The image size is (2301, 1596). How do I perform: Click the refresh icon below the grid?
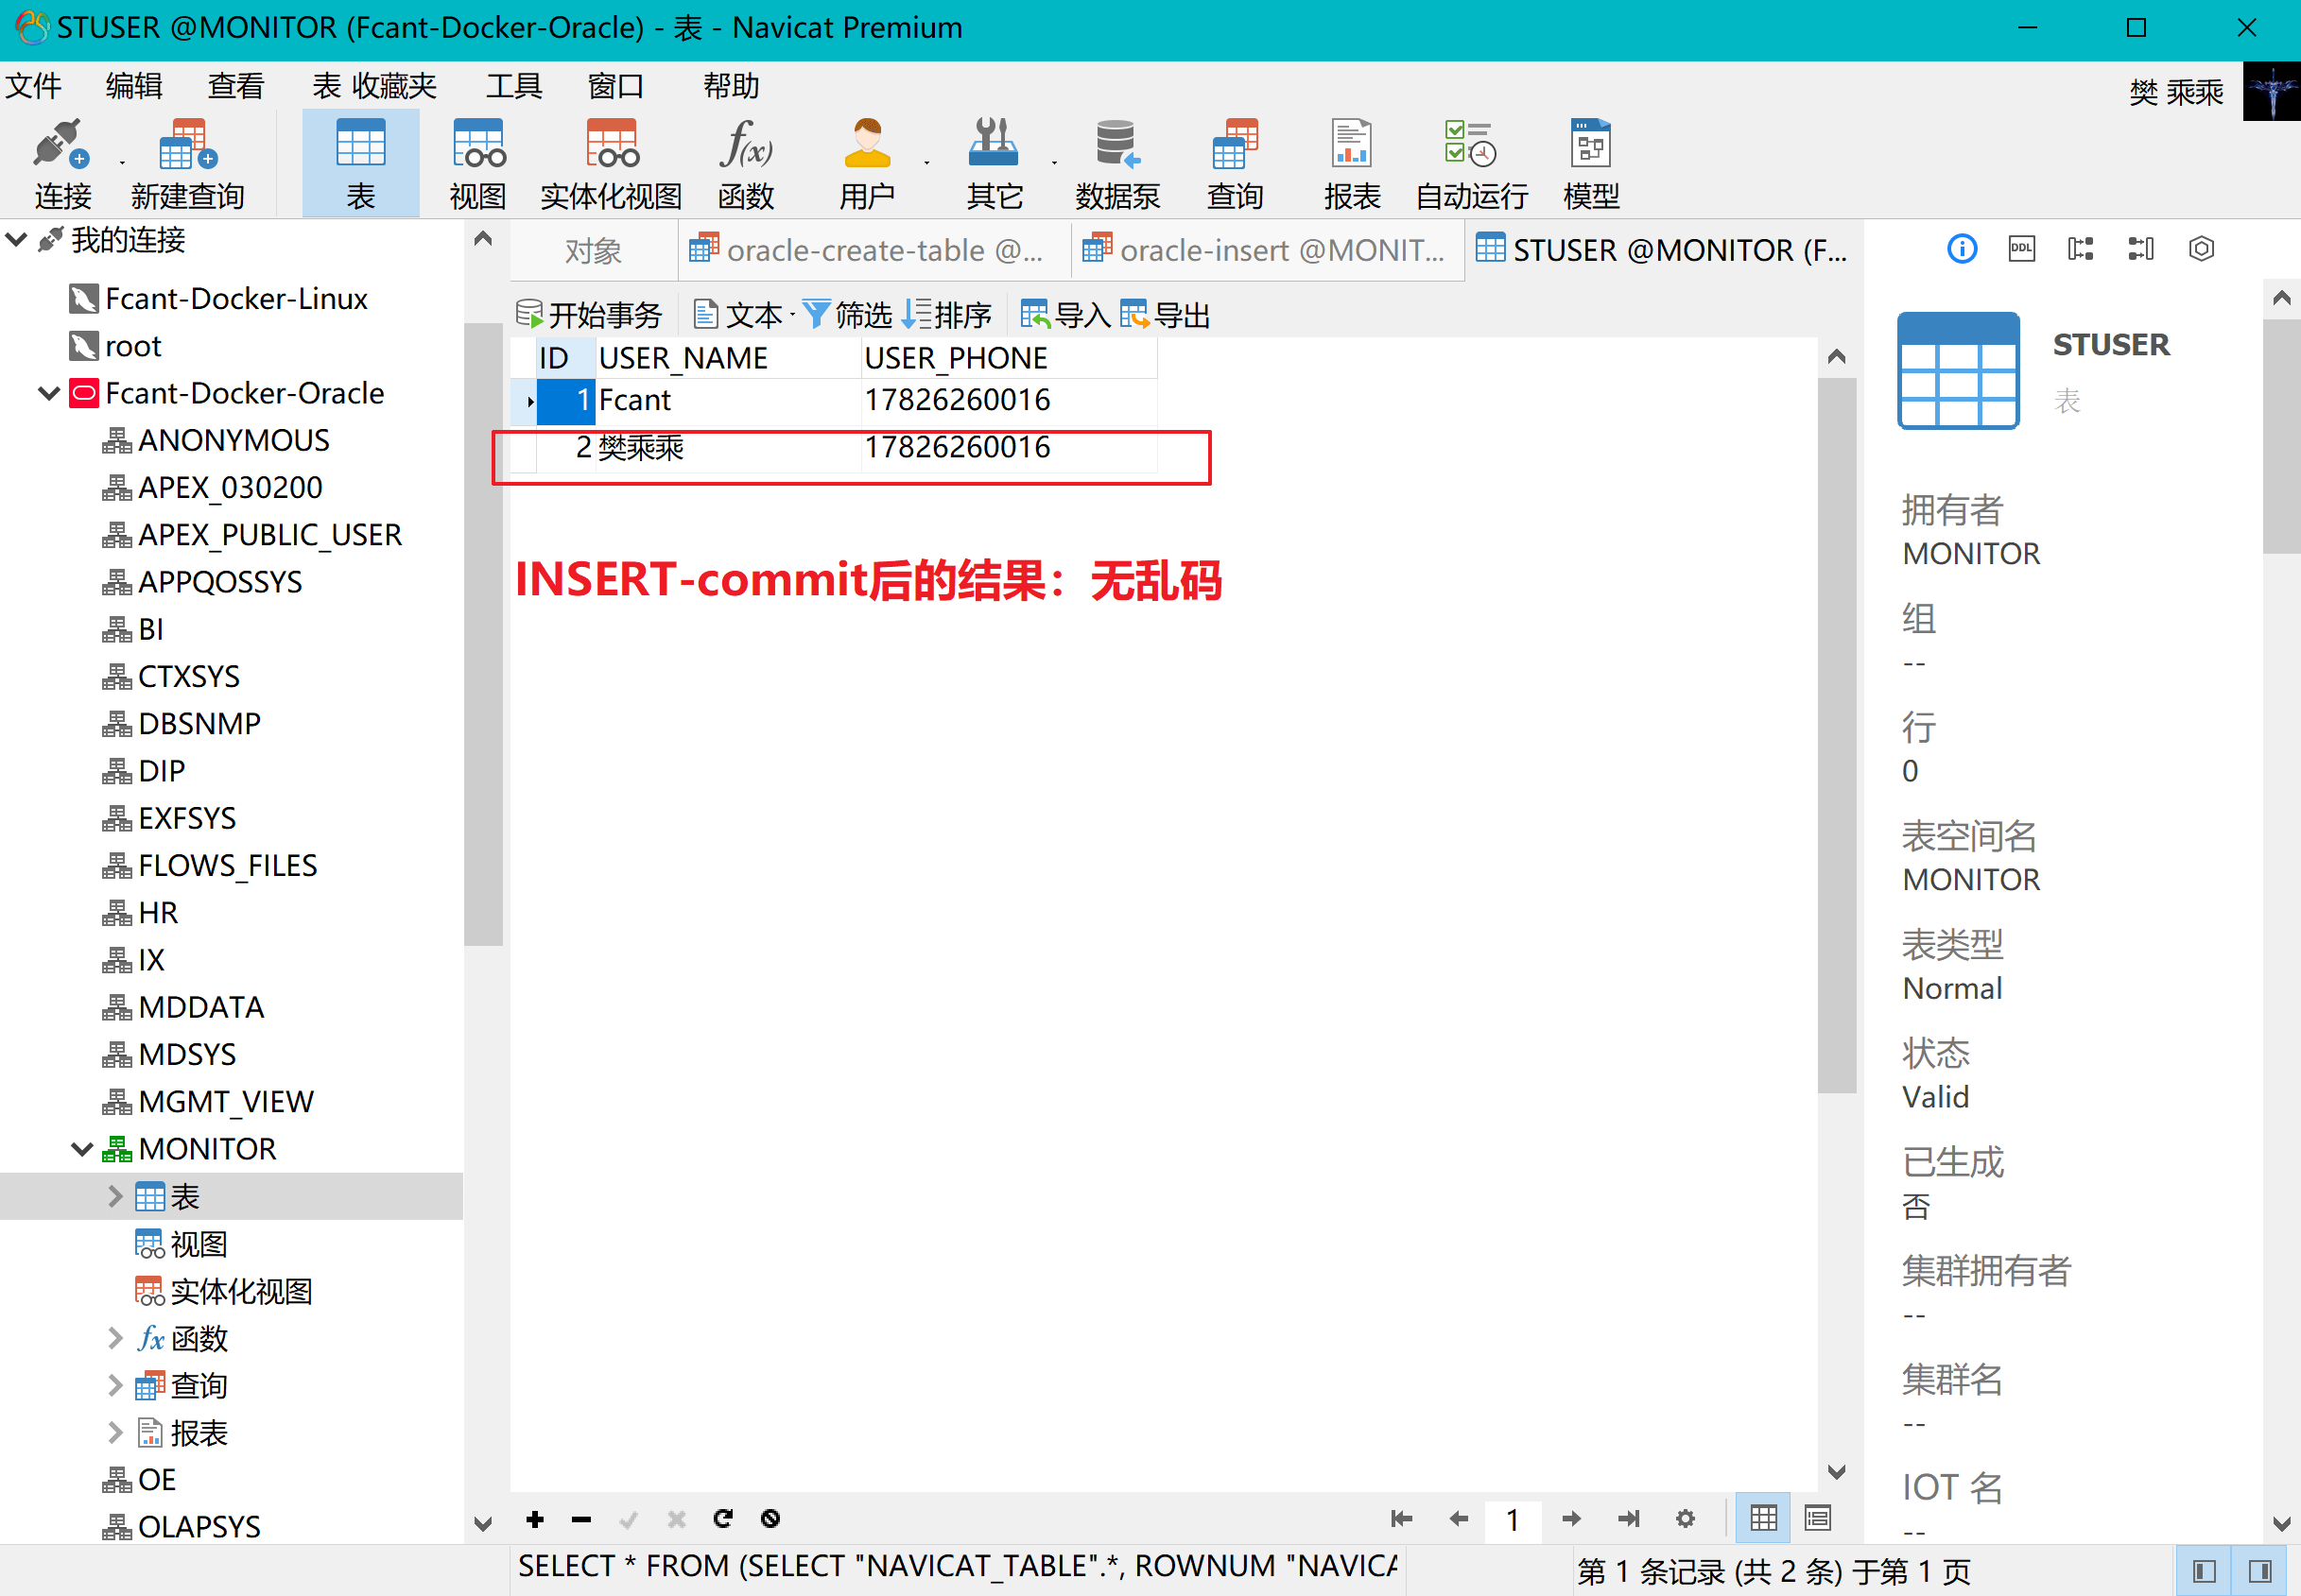(722, 1519)
